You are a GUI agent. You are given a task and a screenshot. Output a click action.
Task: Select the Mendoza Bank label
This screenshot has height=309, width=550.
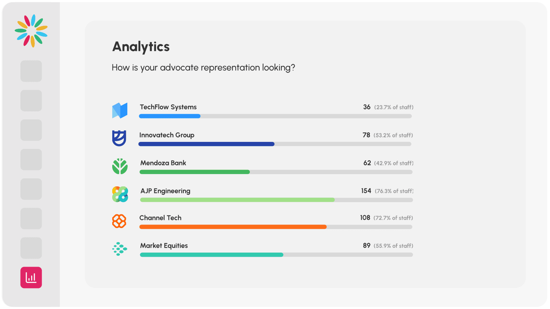tap(163, 163)
